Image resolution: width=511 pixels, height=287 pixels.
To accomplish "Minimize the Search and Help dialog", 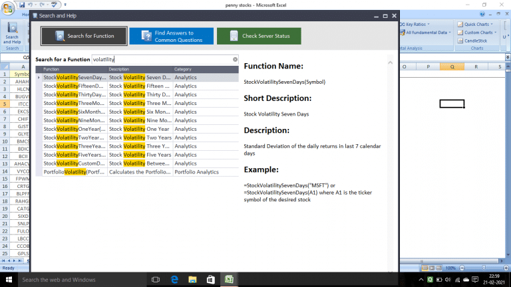I will click(x=376, y=16).
